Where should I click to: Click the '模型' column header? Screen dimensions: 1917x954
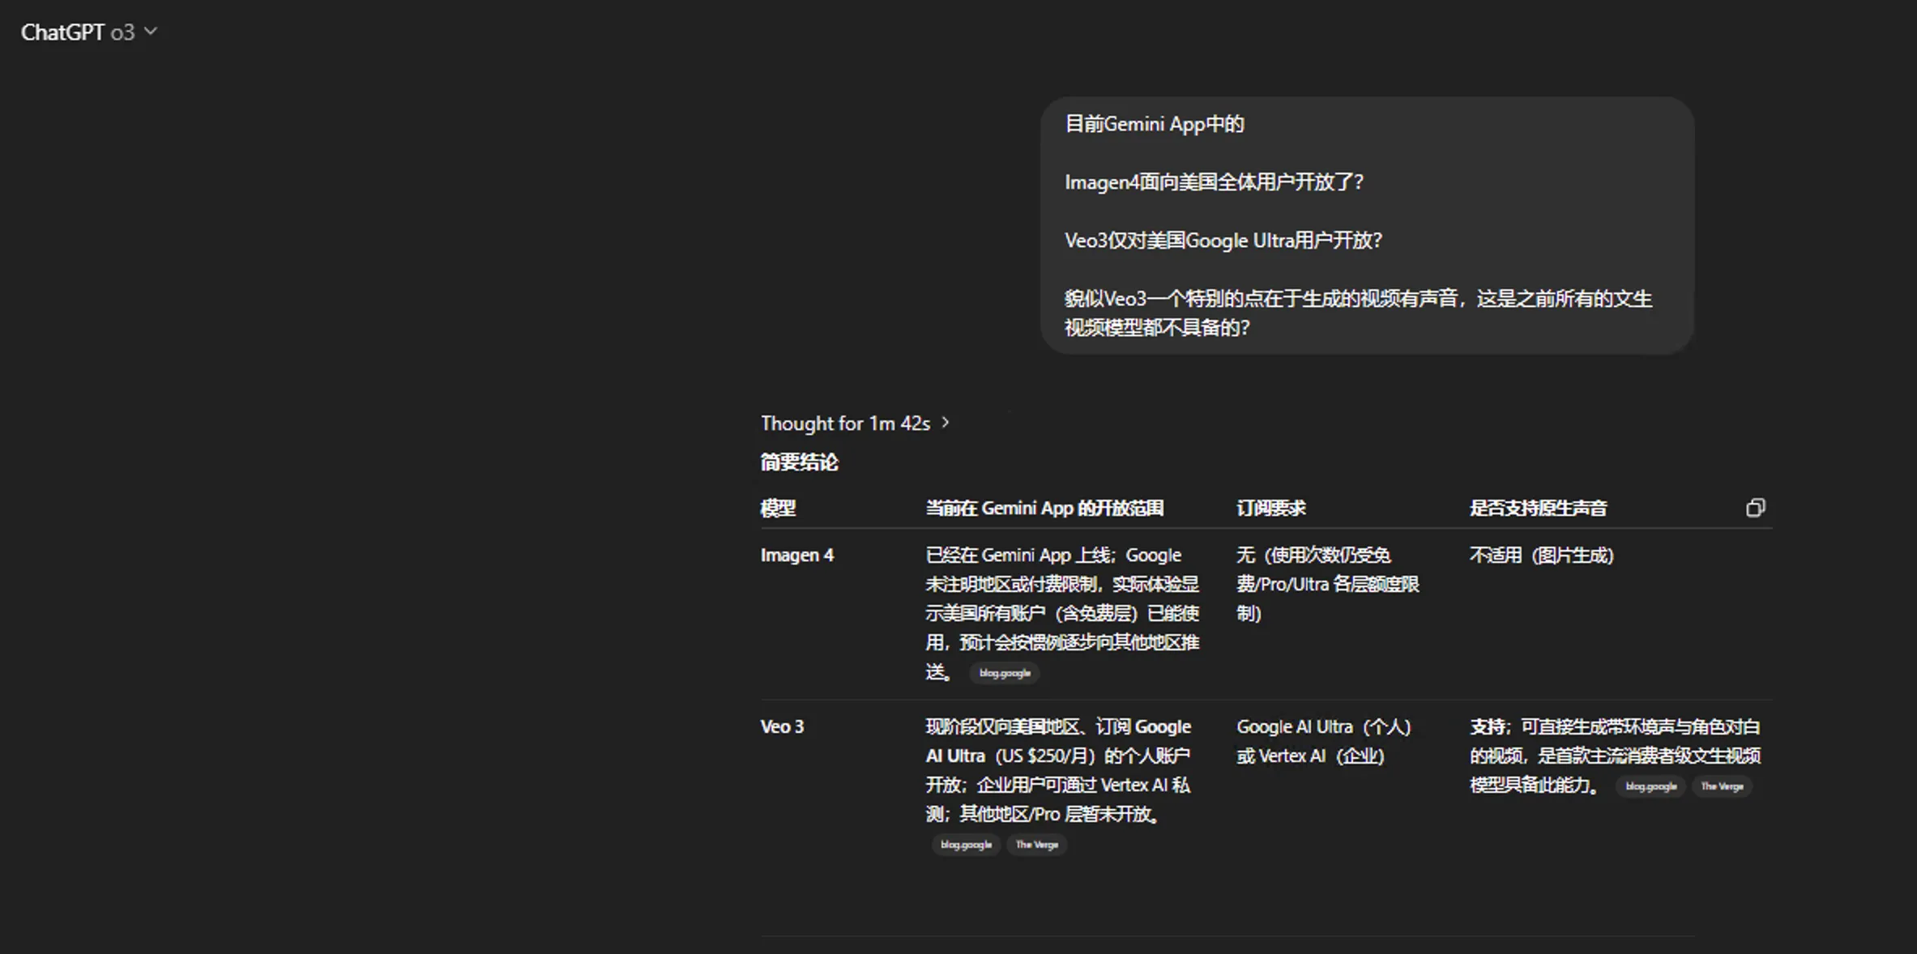[778, 509]
